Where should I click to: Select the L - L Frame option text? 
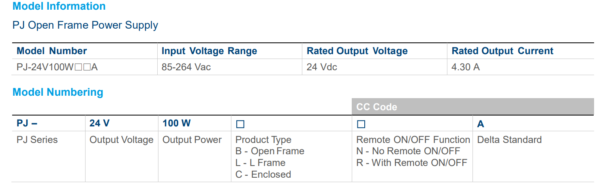(x=260, y=163)
